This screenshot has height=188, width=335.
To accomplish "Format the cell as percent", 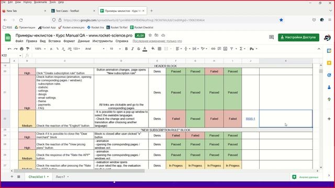I will (57, 49).
